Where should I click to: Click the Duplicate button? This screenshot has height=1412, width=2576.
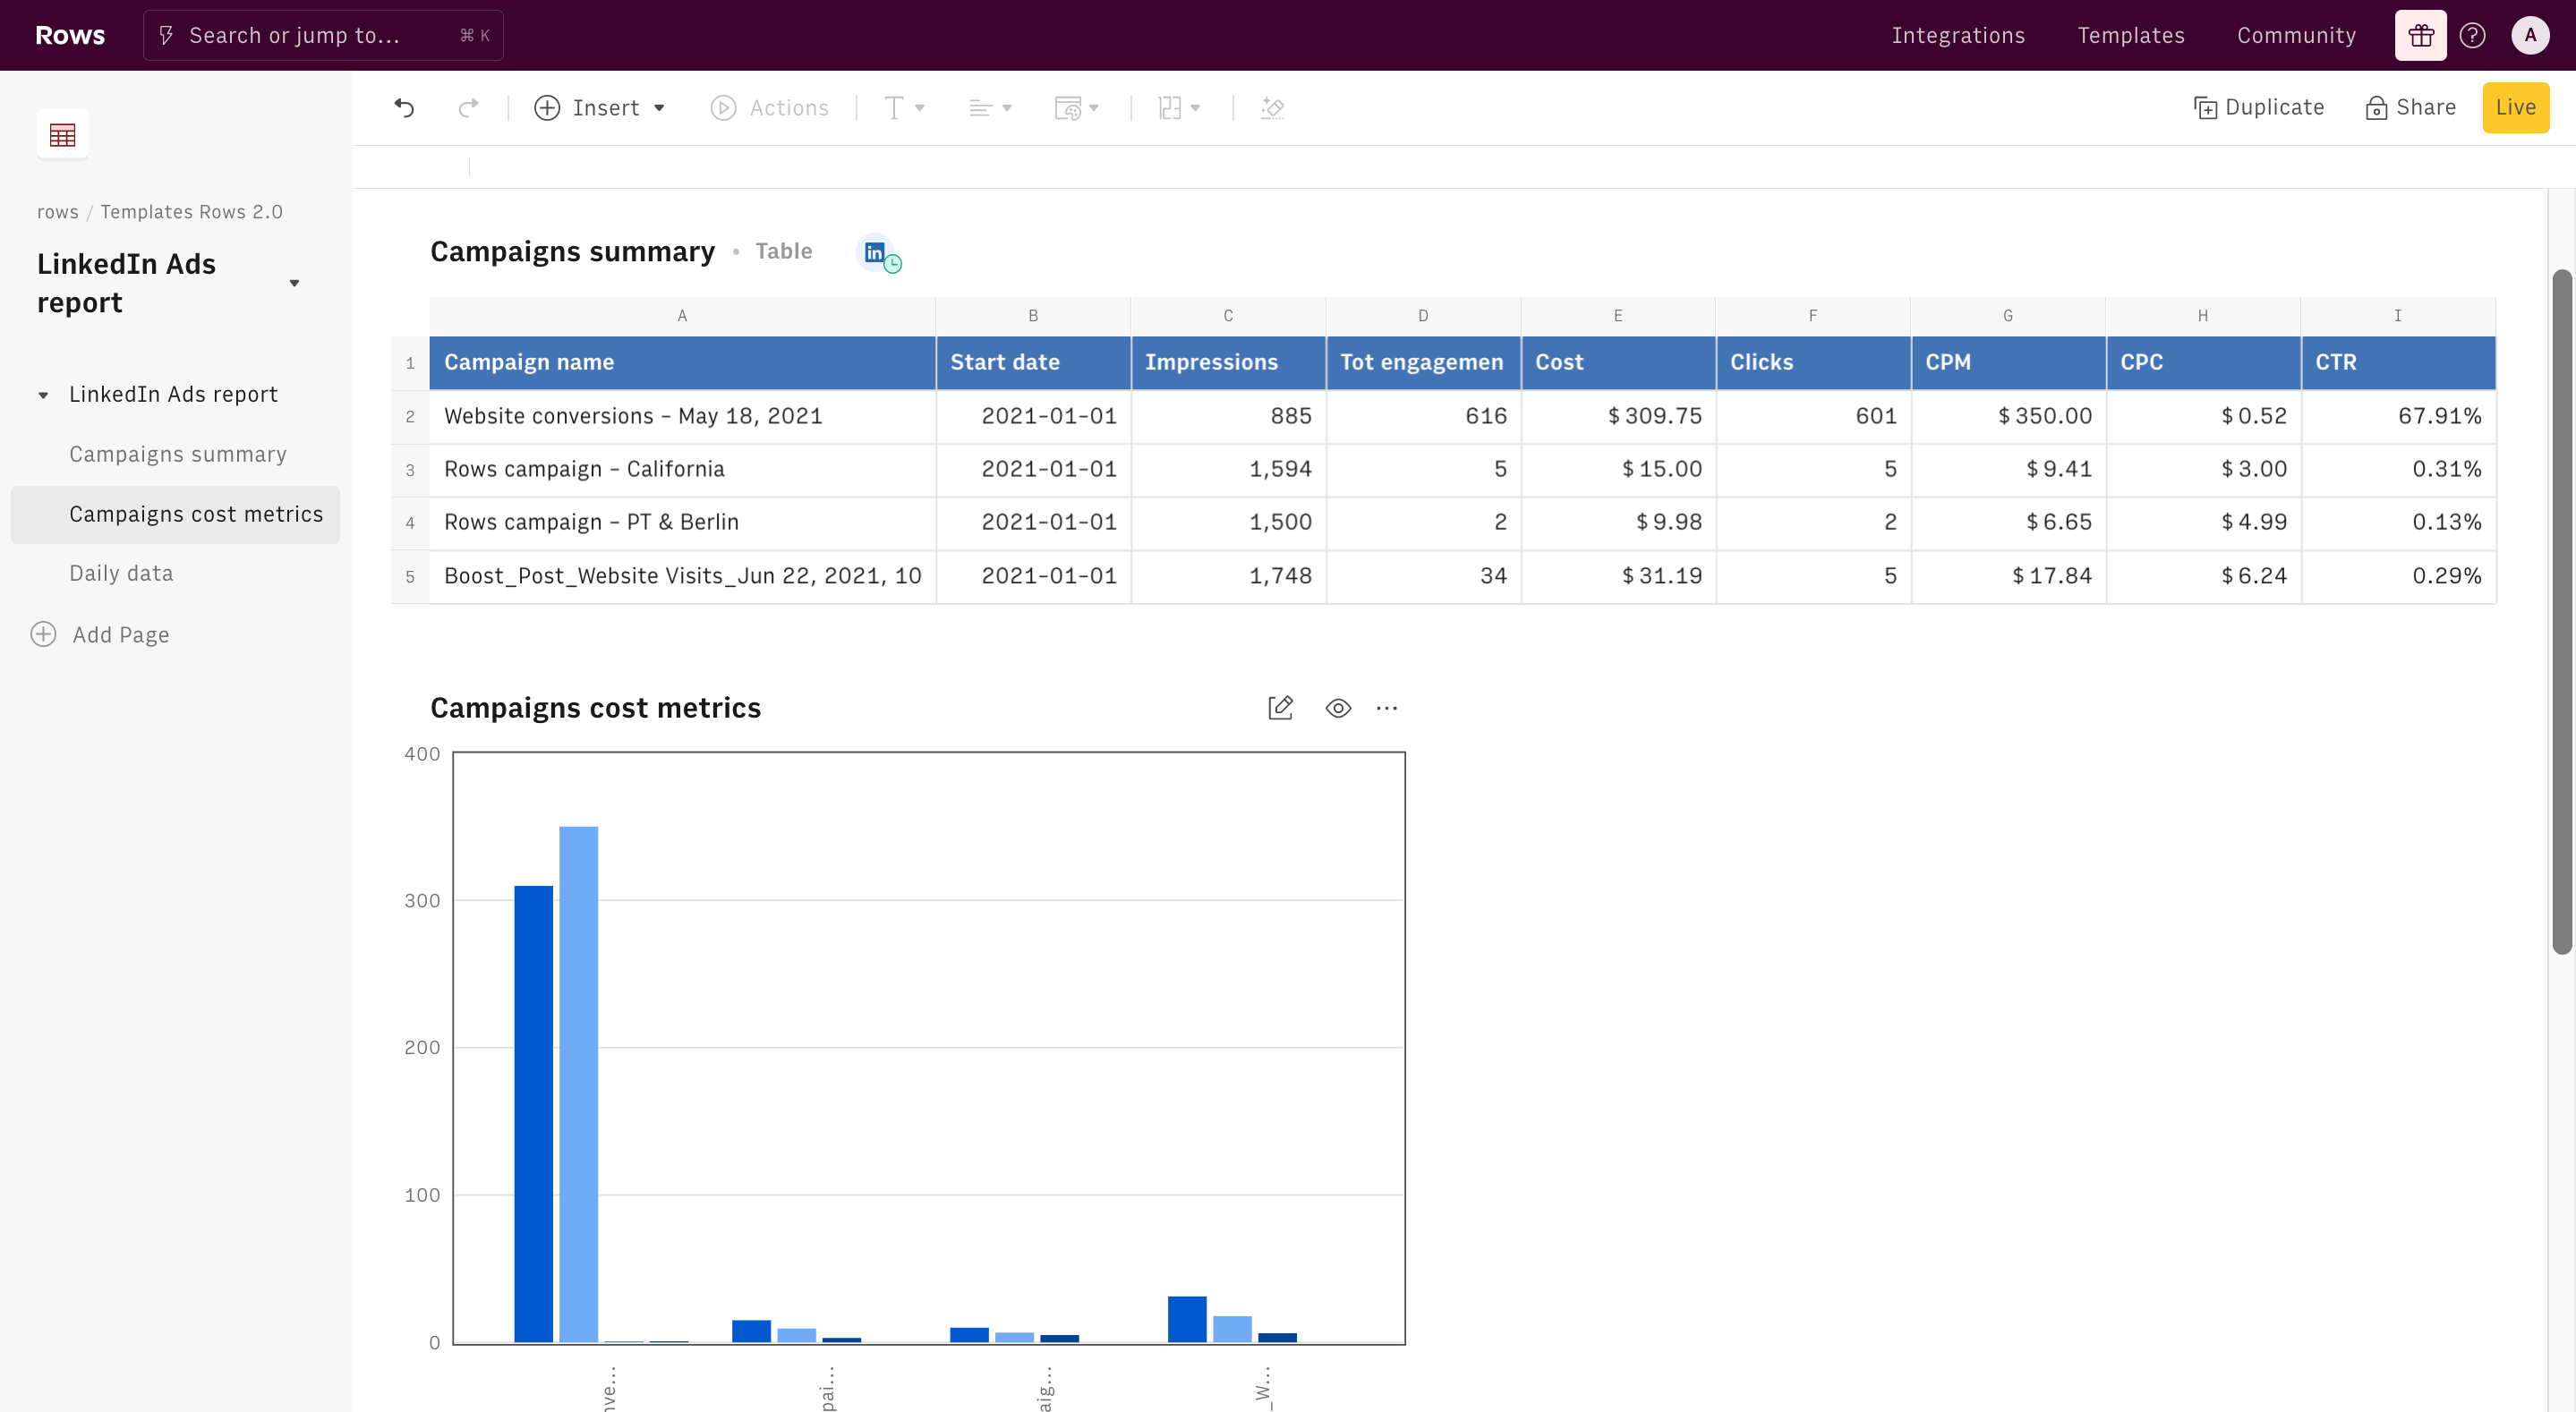click(x=2258, y=108)
